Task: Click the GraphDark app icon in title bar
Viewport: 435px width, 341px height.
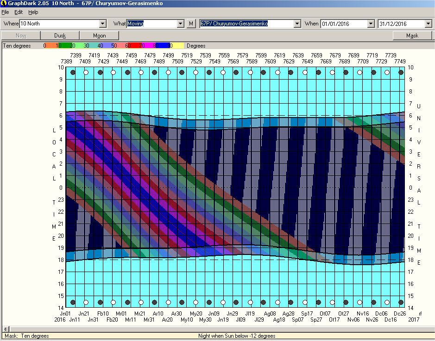Action: click(x=4, y=3)
